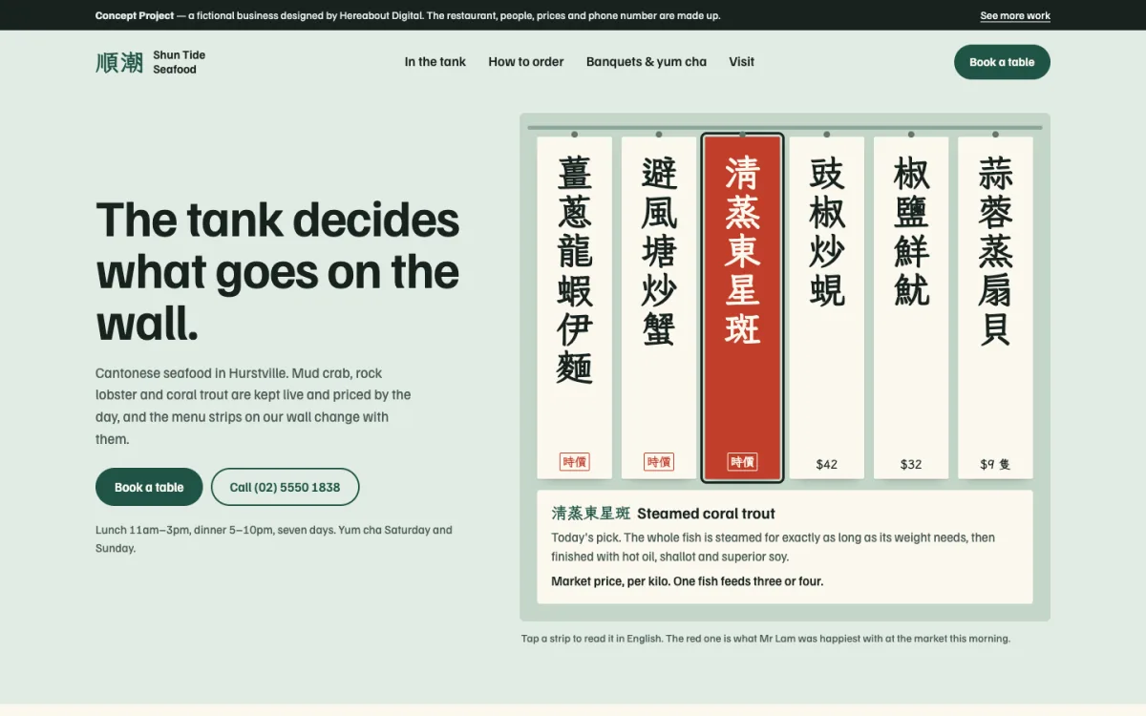Image resolution: width=1146 pixels, height=716 pixels.
Task: Call (02) 5550 1838 button
Action: (285, 487)
